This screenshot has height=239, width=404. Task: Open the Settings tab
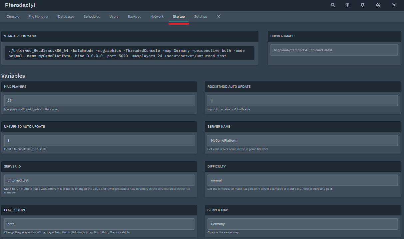tap(201, 17)
